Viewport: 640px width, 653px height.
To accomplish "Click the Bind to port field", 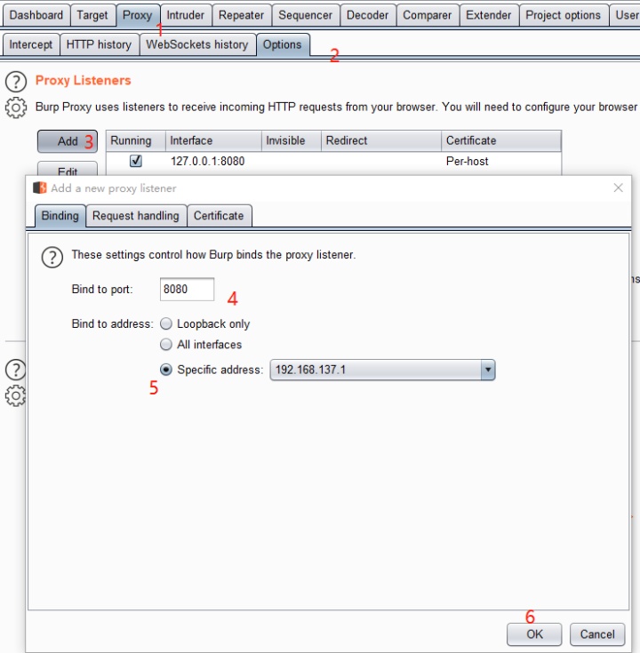I will 187,289.
